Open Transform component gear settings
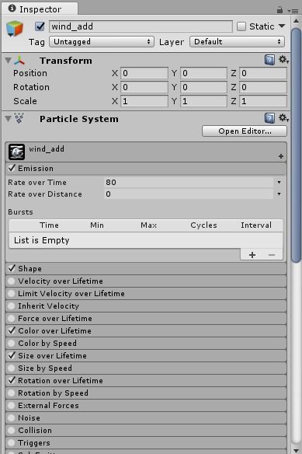The width and height of the screenshot is (302, 454). click(283, 60)
